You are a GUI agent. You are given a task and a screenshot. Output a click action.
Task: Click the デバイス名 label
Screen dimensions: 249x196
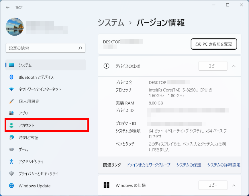click(124, 82)
